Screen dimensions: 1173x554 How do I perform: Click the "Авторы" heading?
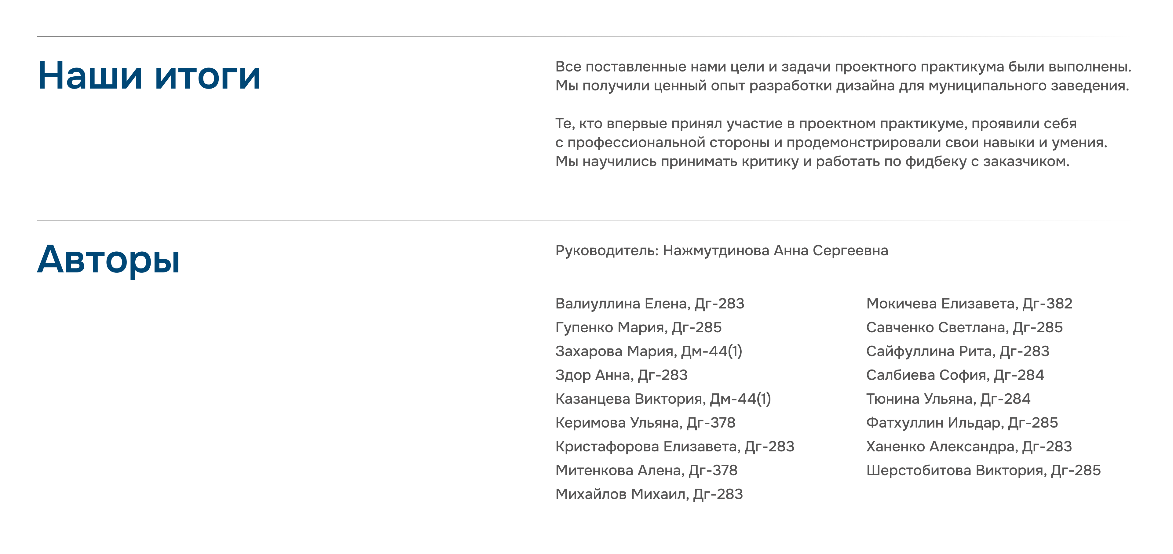click(x=108, y=260)
